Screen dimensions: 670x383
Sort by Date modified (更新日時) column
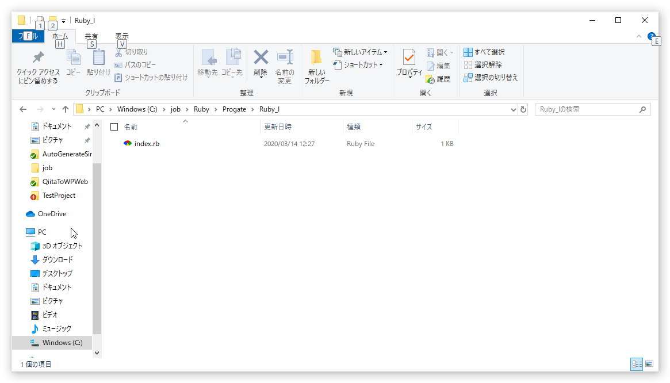(x=278, y=127)
